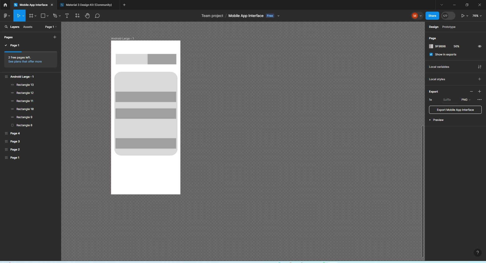Switch to Material 3 Design Kit tab
This screenshot has height=263, width=486.
click(x=88, y=5)
